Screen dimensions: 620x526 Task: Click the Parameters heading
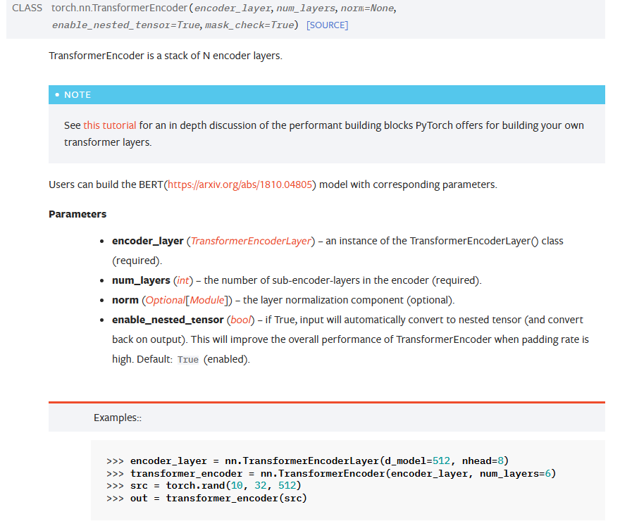click(77, 214)
